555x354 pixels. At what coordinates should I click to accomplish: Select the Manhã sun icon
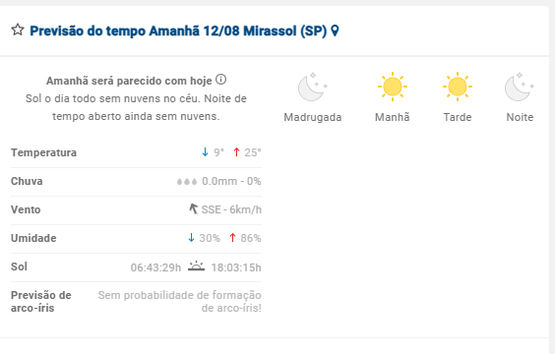tap(393, 87)
